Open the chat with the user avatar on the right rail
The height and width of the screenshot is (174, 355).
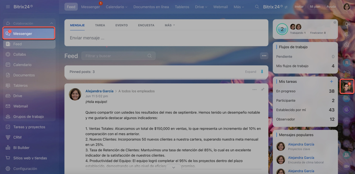[x=346, y=87]
